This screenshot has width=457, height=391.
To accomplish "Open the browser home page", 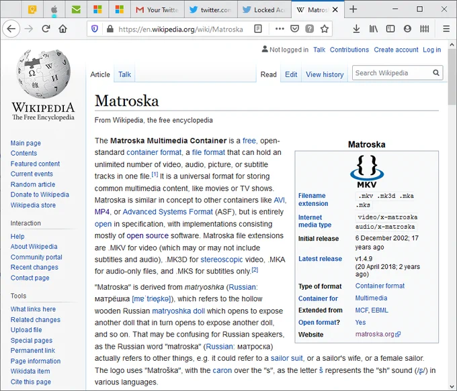I will (x=63, y=29).
